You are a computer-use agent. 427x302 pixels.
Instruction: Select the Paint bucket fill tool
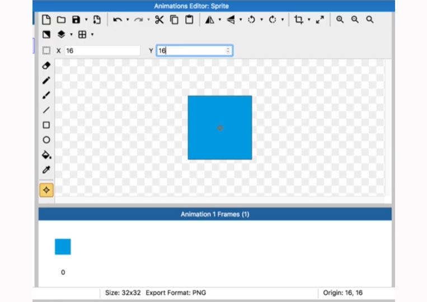pos(46,155)
